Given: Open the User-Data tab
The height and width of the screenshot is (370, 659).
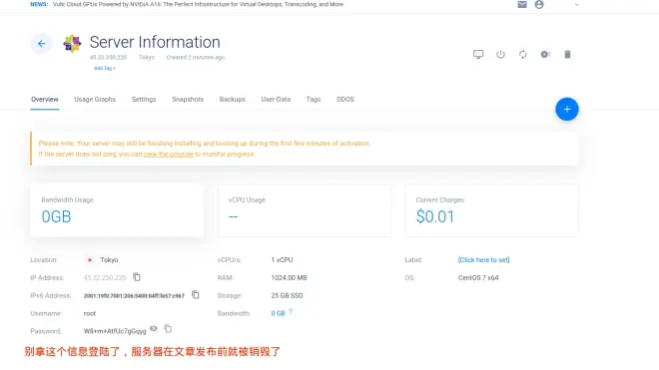Looking at the screenshot, I should click(276, 99).
